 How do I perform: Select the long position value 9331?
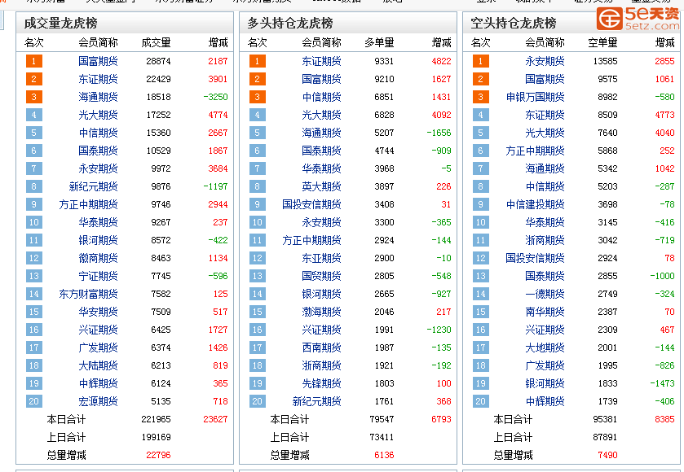click(x=384, y=61)
